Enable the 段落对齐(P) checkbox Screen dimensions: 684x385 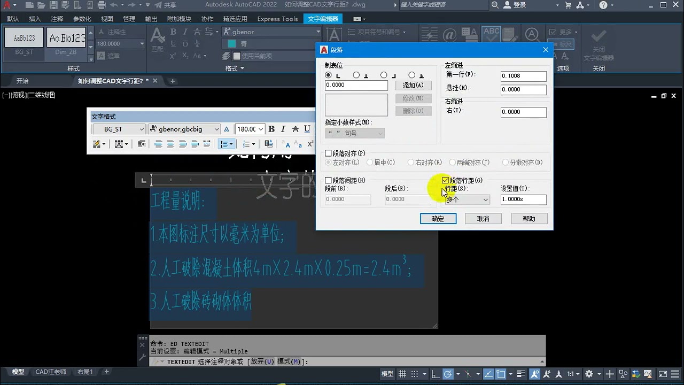pos(328,153)
